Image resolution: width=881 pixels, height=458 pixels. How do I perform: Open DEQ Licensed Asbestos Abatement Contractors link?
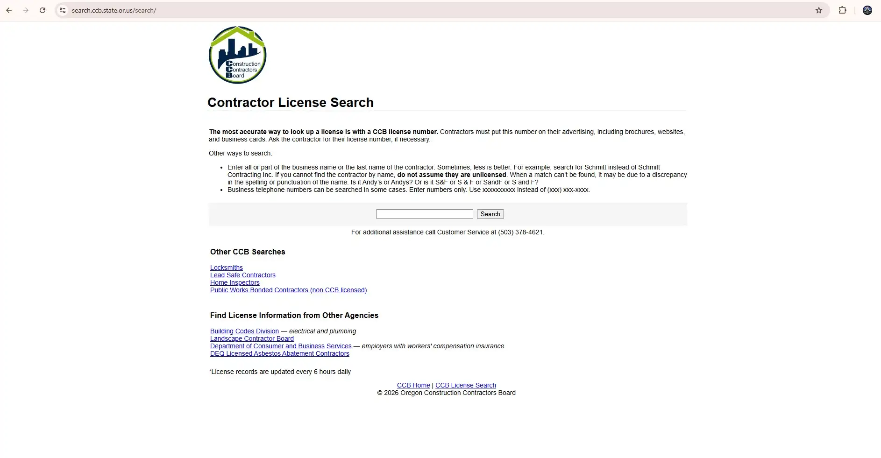(280, 353)
